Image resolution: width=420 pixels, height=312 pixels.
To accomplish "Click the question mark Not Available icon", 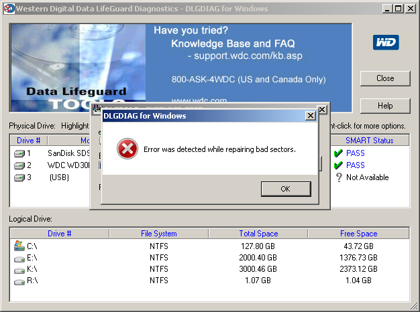I will [339, 177].
